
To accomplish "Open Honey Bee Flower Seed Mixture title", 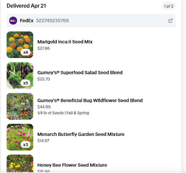I will (x=72, y=165).
